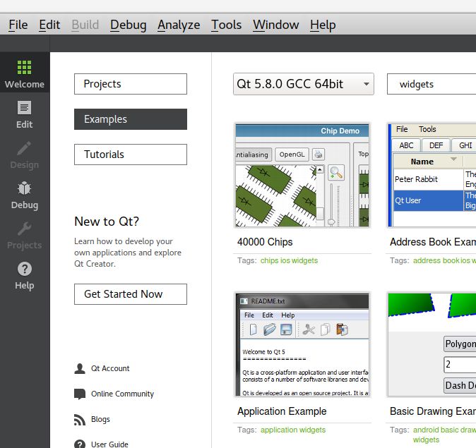Viewport: 476px width, 448px height.
Task: Open Debug mode with bug icon
Action: pos(25,195)
